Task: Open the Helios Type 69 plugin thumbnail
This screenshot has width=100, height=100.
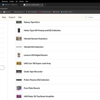Action: pyautogui.click(x=19, y=30)
